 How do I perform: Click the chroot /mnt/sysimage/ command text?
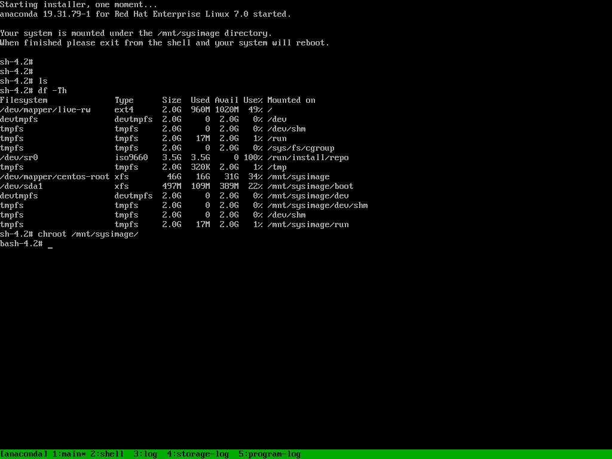(88, 234)
